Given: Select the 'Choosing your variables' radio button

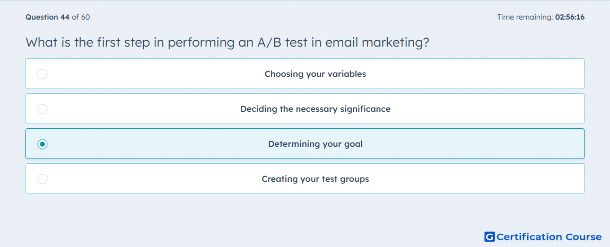Looking at the screenshot, I should [42, 74].
